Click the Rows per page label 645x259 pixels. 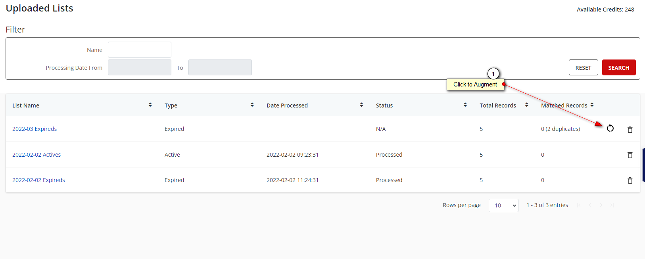coord(462,205)
